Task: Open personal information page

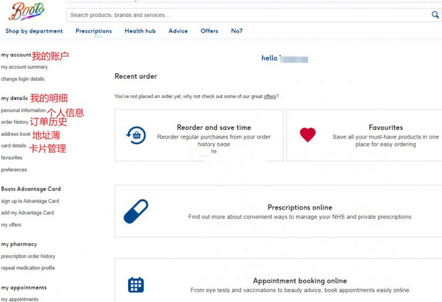Action: point(23,110)
